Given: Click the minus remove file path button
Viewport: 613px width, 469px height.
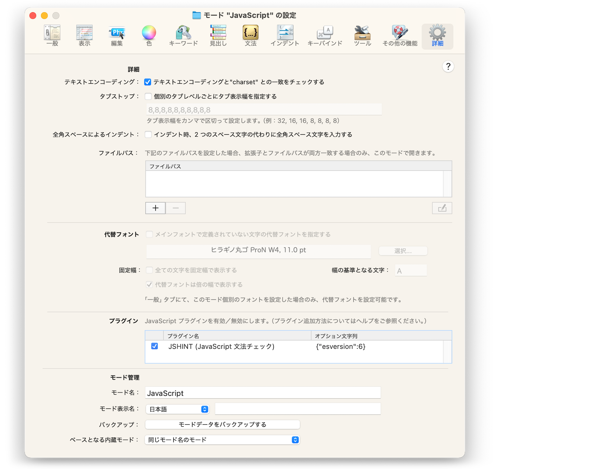Looking at the screenshot, I should (x=176, y=208).
